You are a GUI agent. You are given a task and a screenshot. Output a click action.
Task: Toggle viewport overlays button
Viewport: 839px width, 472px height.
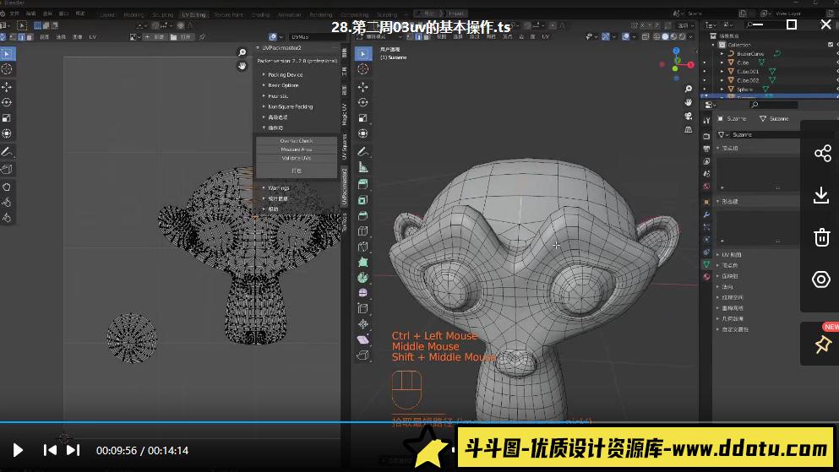pyautogui.click(x=627, y=37)
